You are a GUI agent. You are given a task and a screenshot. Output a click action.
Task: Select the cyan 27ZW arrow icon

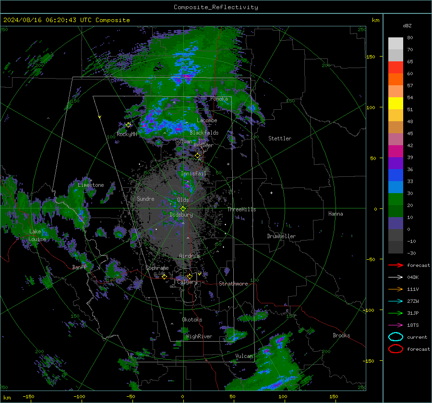(x=396, y=301)
